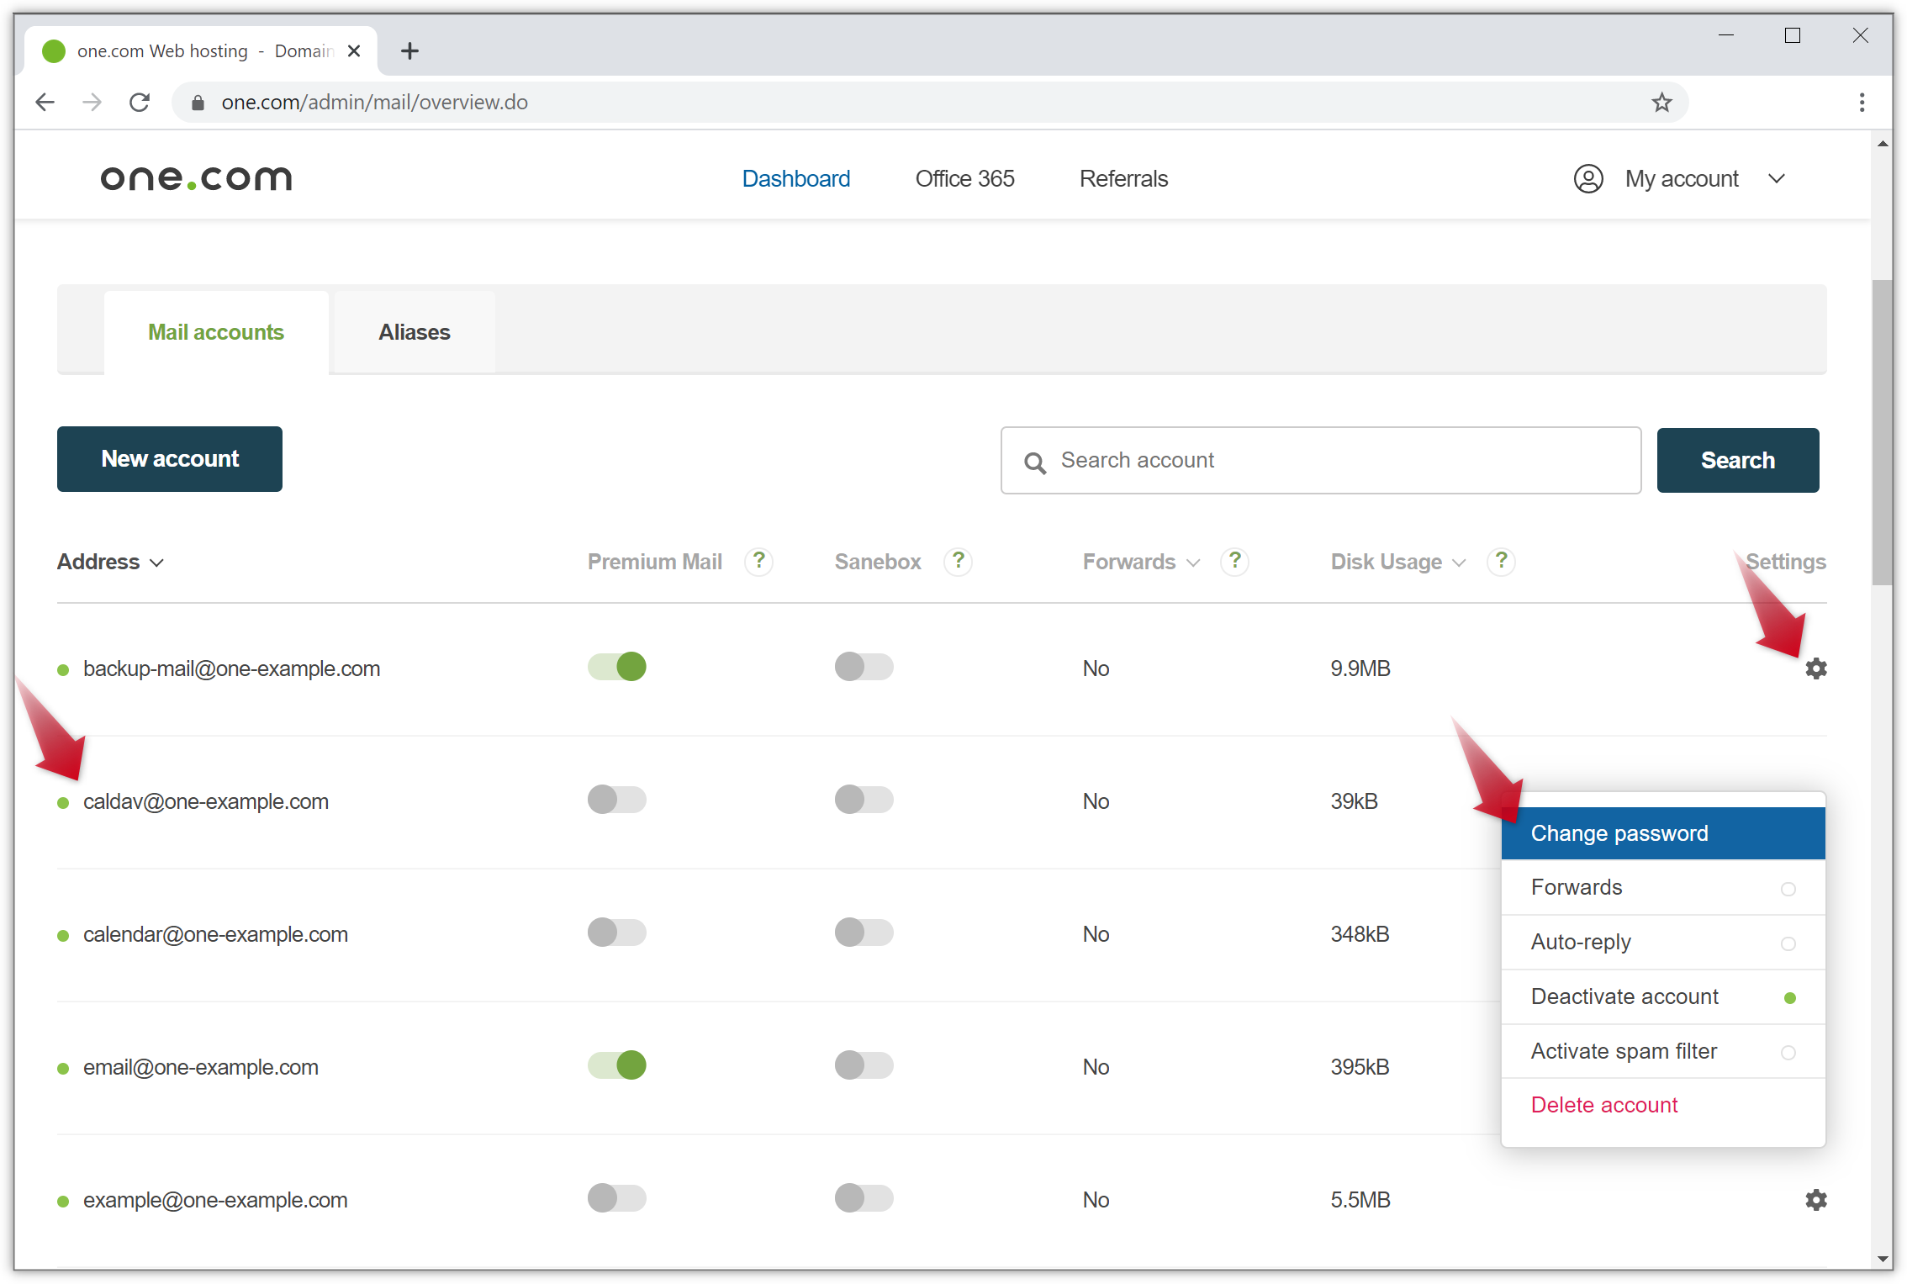
Task: Click the settings gear icon for backup-mail
Action: tap(1814, 668)
